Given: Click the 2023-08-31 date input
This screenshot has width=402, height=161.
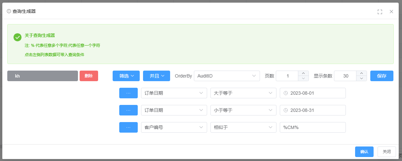Looking at the screenshot, I should point(313,110).
